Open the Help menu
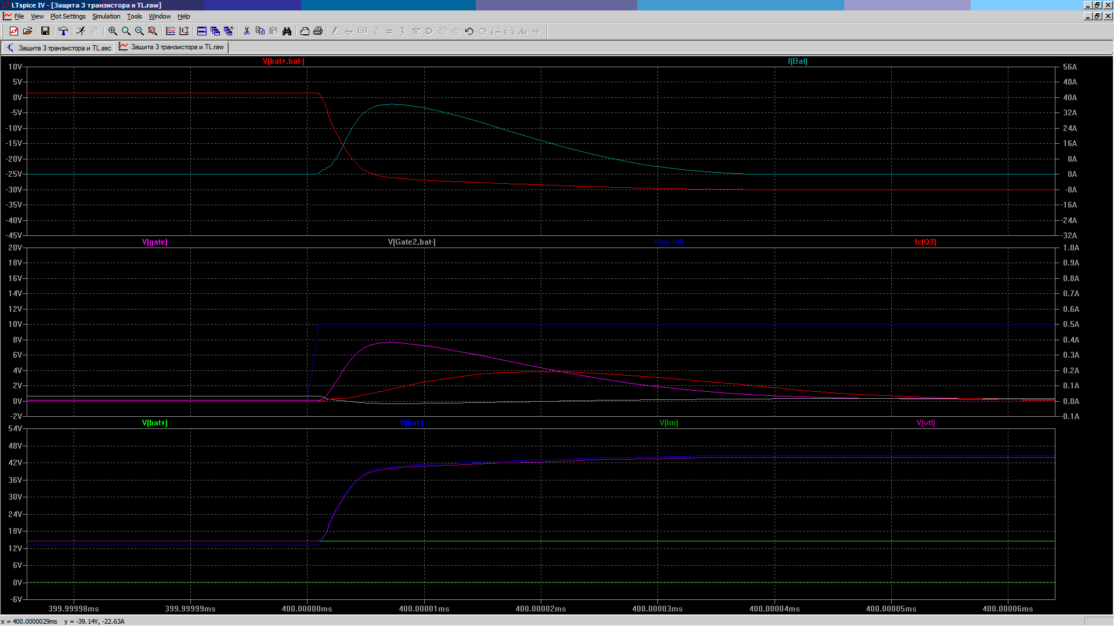Viewport: 1114px width, 626px height. (x=184, y=16)
